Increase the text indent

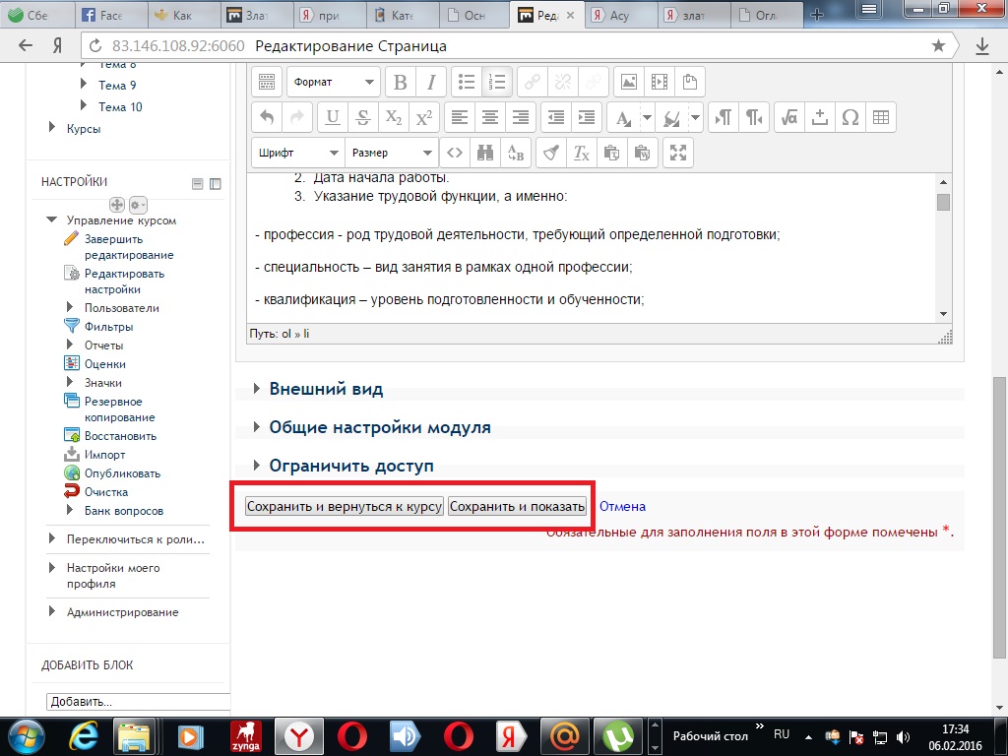[x=587, y=117]
